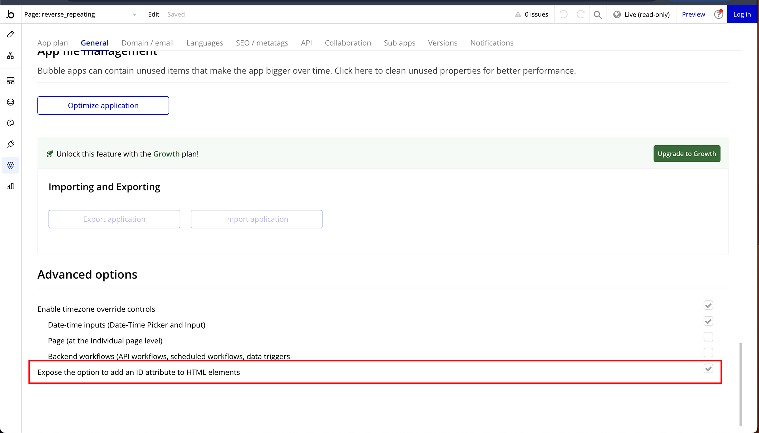The image size is (759, 433).
Task: Click the Bubble logo icon
Action: tap(11, 14)
